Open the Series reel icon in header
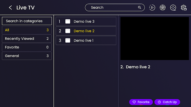191x107 pixels. pyautogui.click(x=173, y=7)
